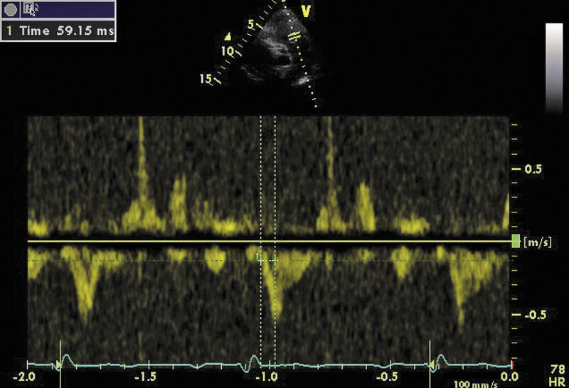This screenshot has width=569, height=388.
Task: Select the '1 Time 59.15 ms' measurement readout
Action: 58,31
